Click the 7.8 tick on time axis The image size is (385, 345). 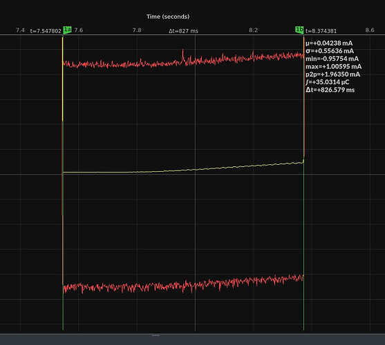coord(137,30)
